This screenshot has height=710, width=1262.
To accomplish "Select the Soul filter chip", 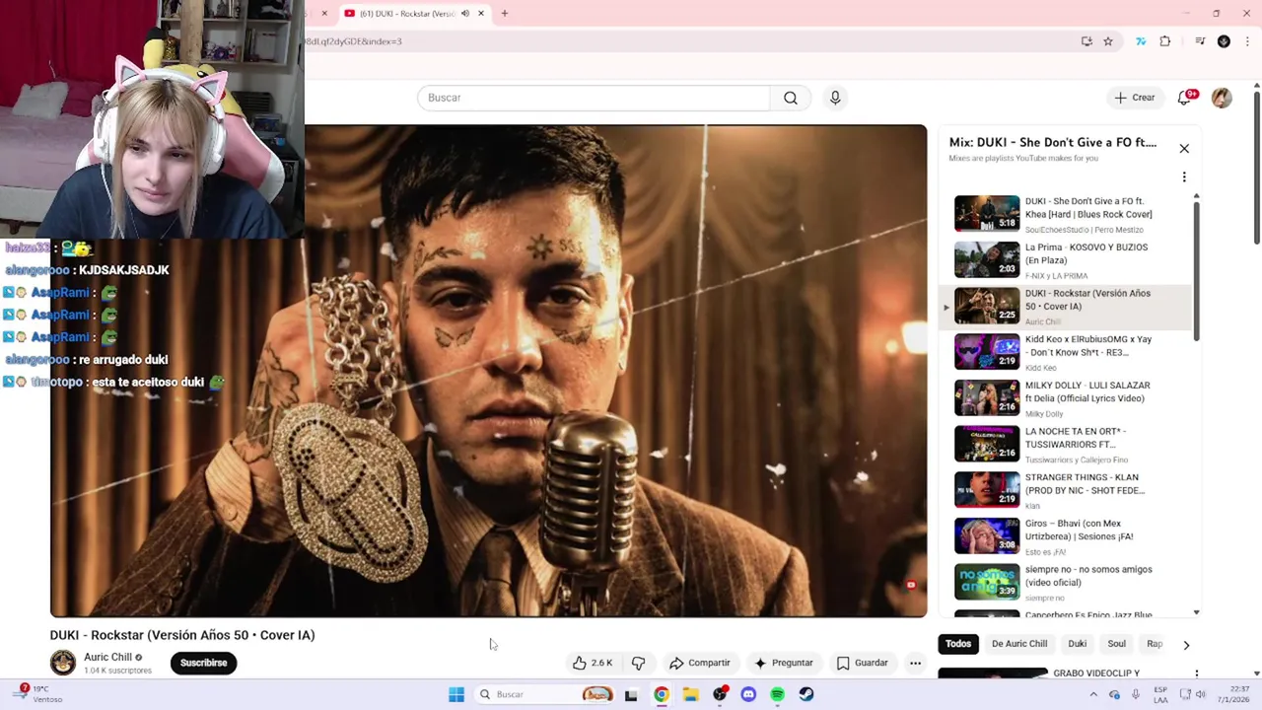I will click(1116, 644).
